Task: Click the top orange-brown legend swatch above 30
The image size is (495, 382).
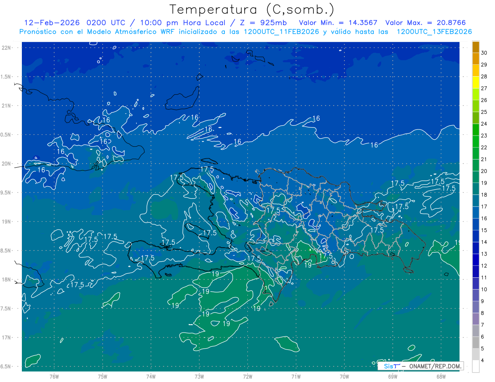Action: coord(476,47)
